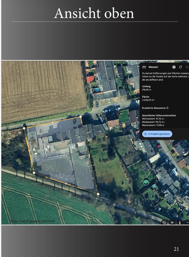Click the top-right corner point of polygon
The width and height of the screenshot is (189, 257).
80,117
